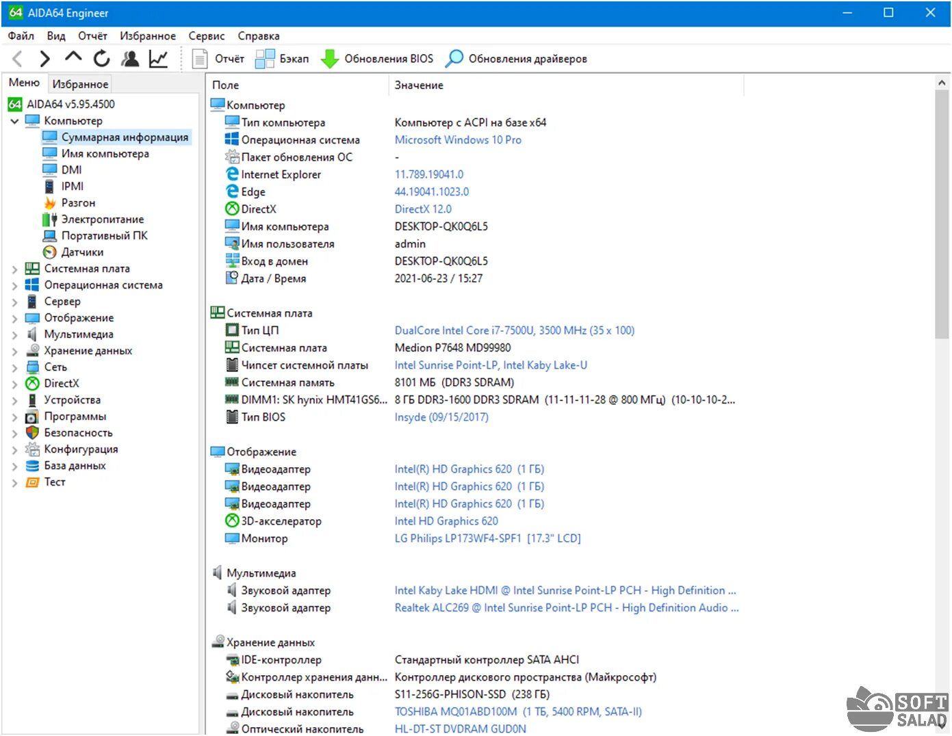The image size is (952, 736).
Task: Collapse the Компьютер tree node
Action: [14, 121]
